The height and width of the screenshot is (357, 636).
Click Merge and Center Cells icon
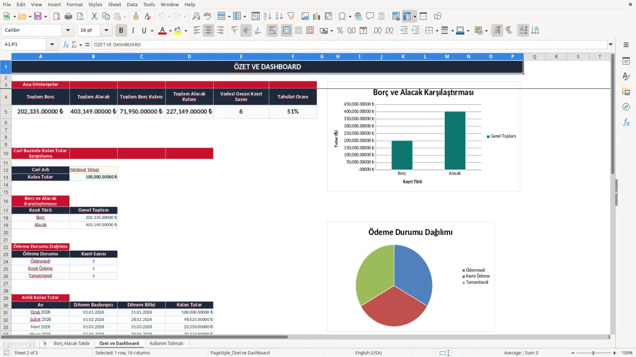287,31
